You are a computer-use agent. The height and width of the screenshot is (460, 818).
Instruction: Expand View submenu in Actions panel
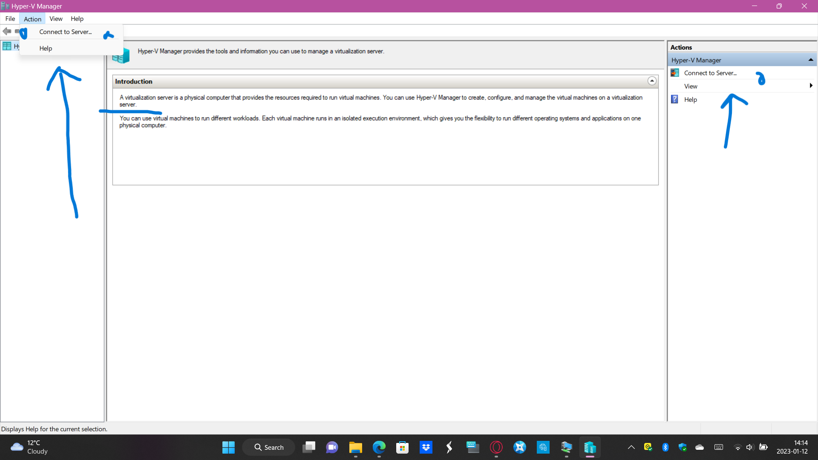[x=811, y=86]
